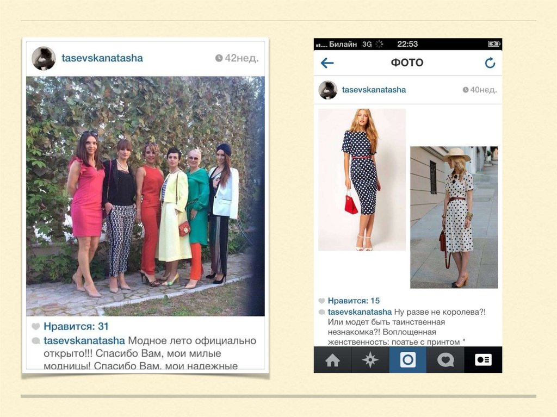557x417 pixels.
Task: Open the group photo of six women
Action: coord(145,196)
